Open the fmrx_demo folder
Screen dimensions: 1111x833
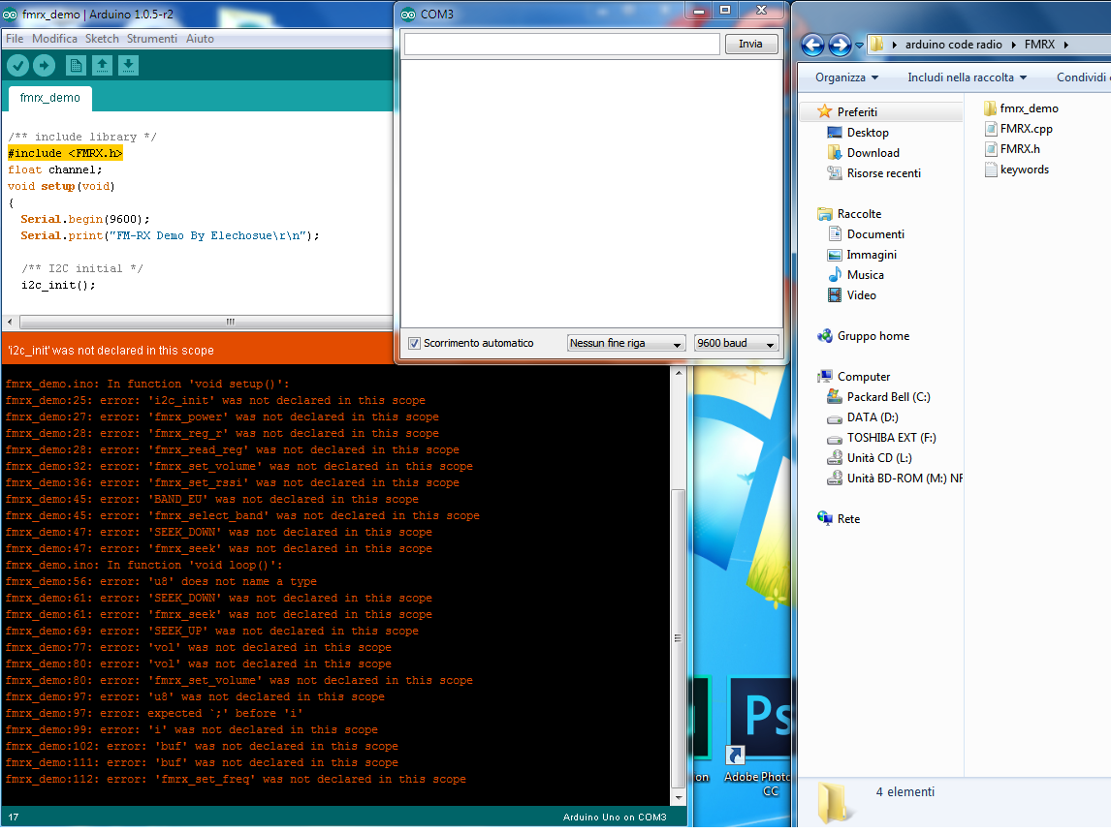pyautogui.click(x=1029, y=108)
